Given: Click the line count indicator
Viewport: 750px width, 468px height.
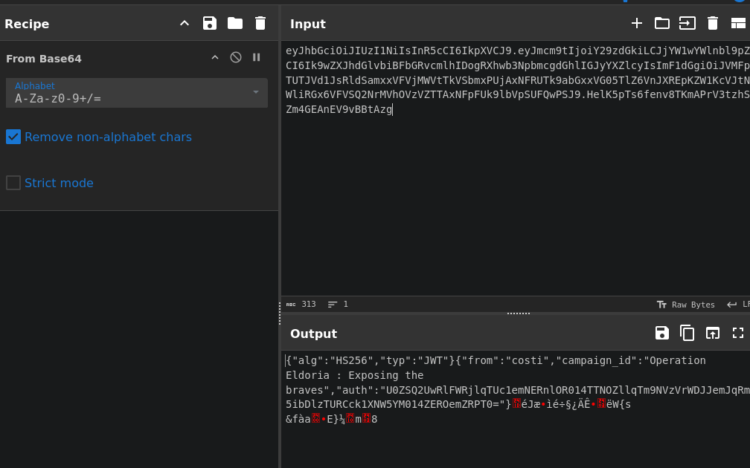Looking at the screenshot, I should tap(338, 305).
